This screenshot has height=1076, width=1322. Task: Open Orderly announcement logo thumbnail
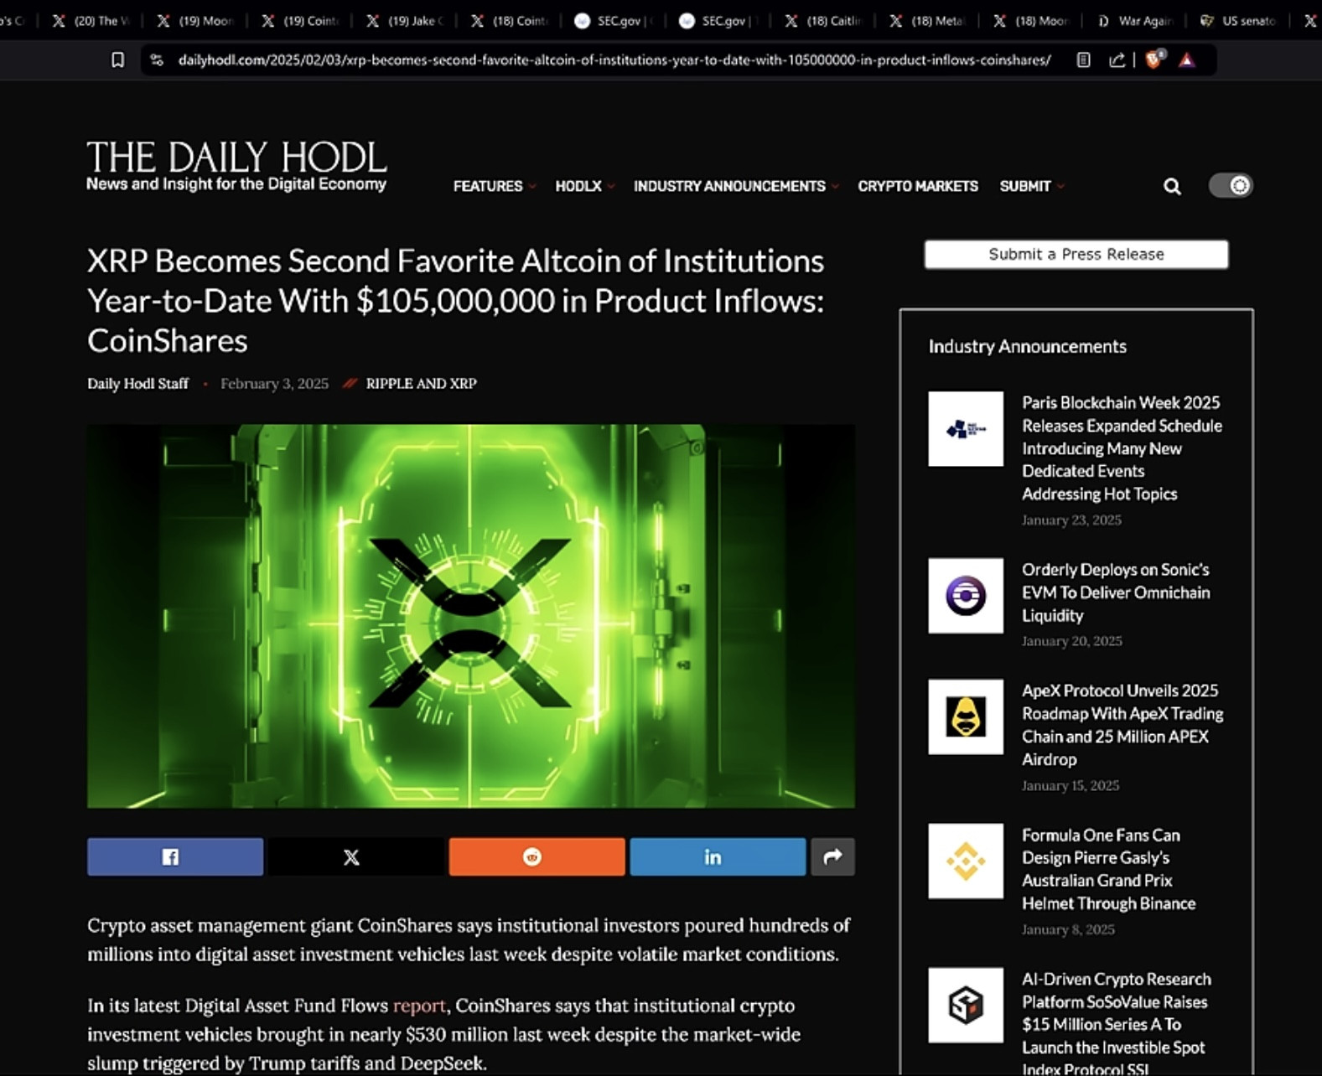tap(966, 596)
